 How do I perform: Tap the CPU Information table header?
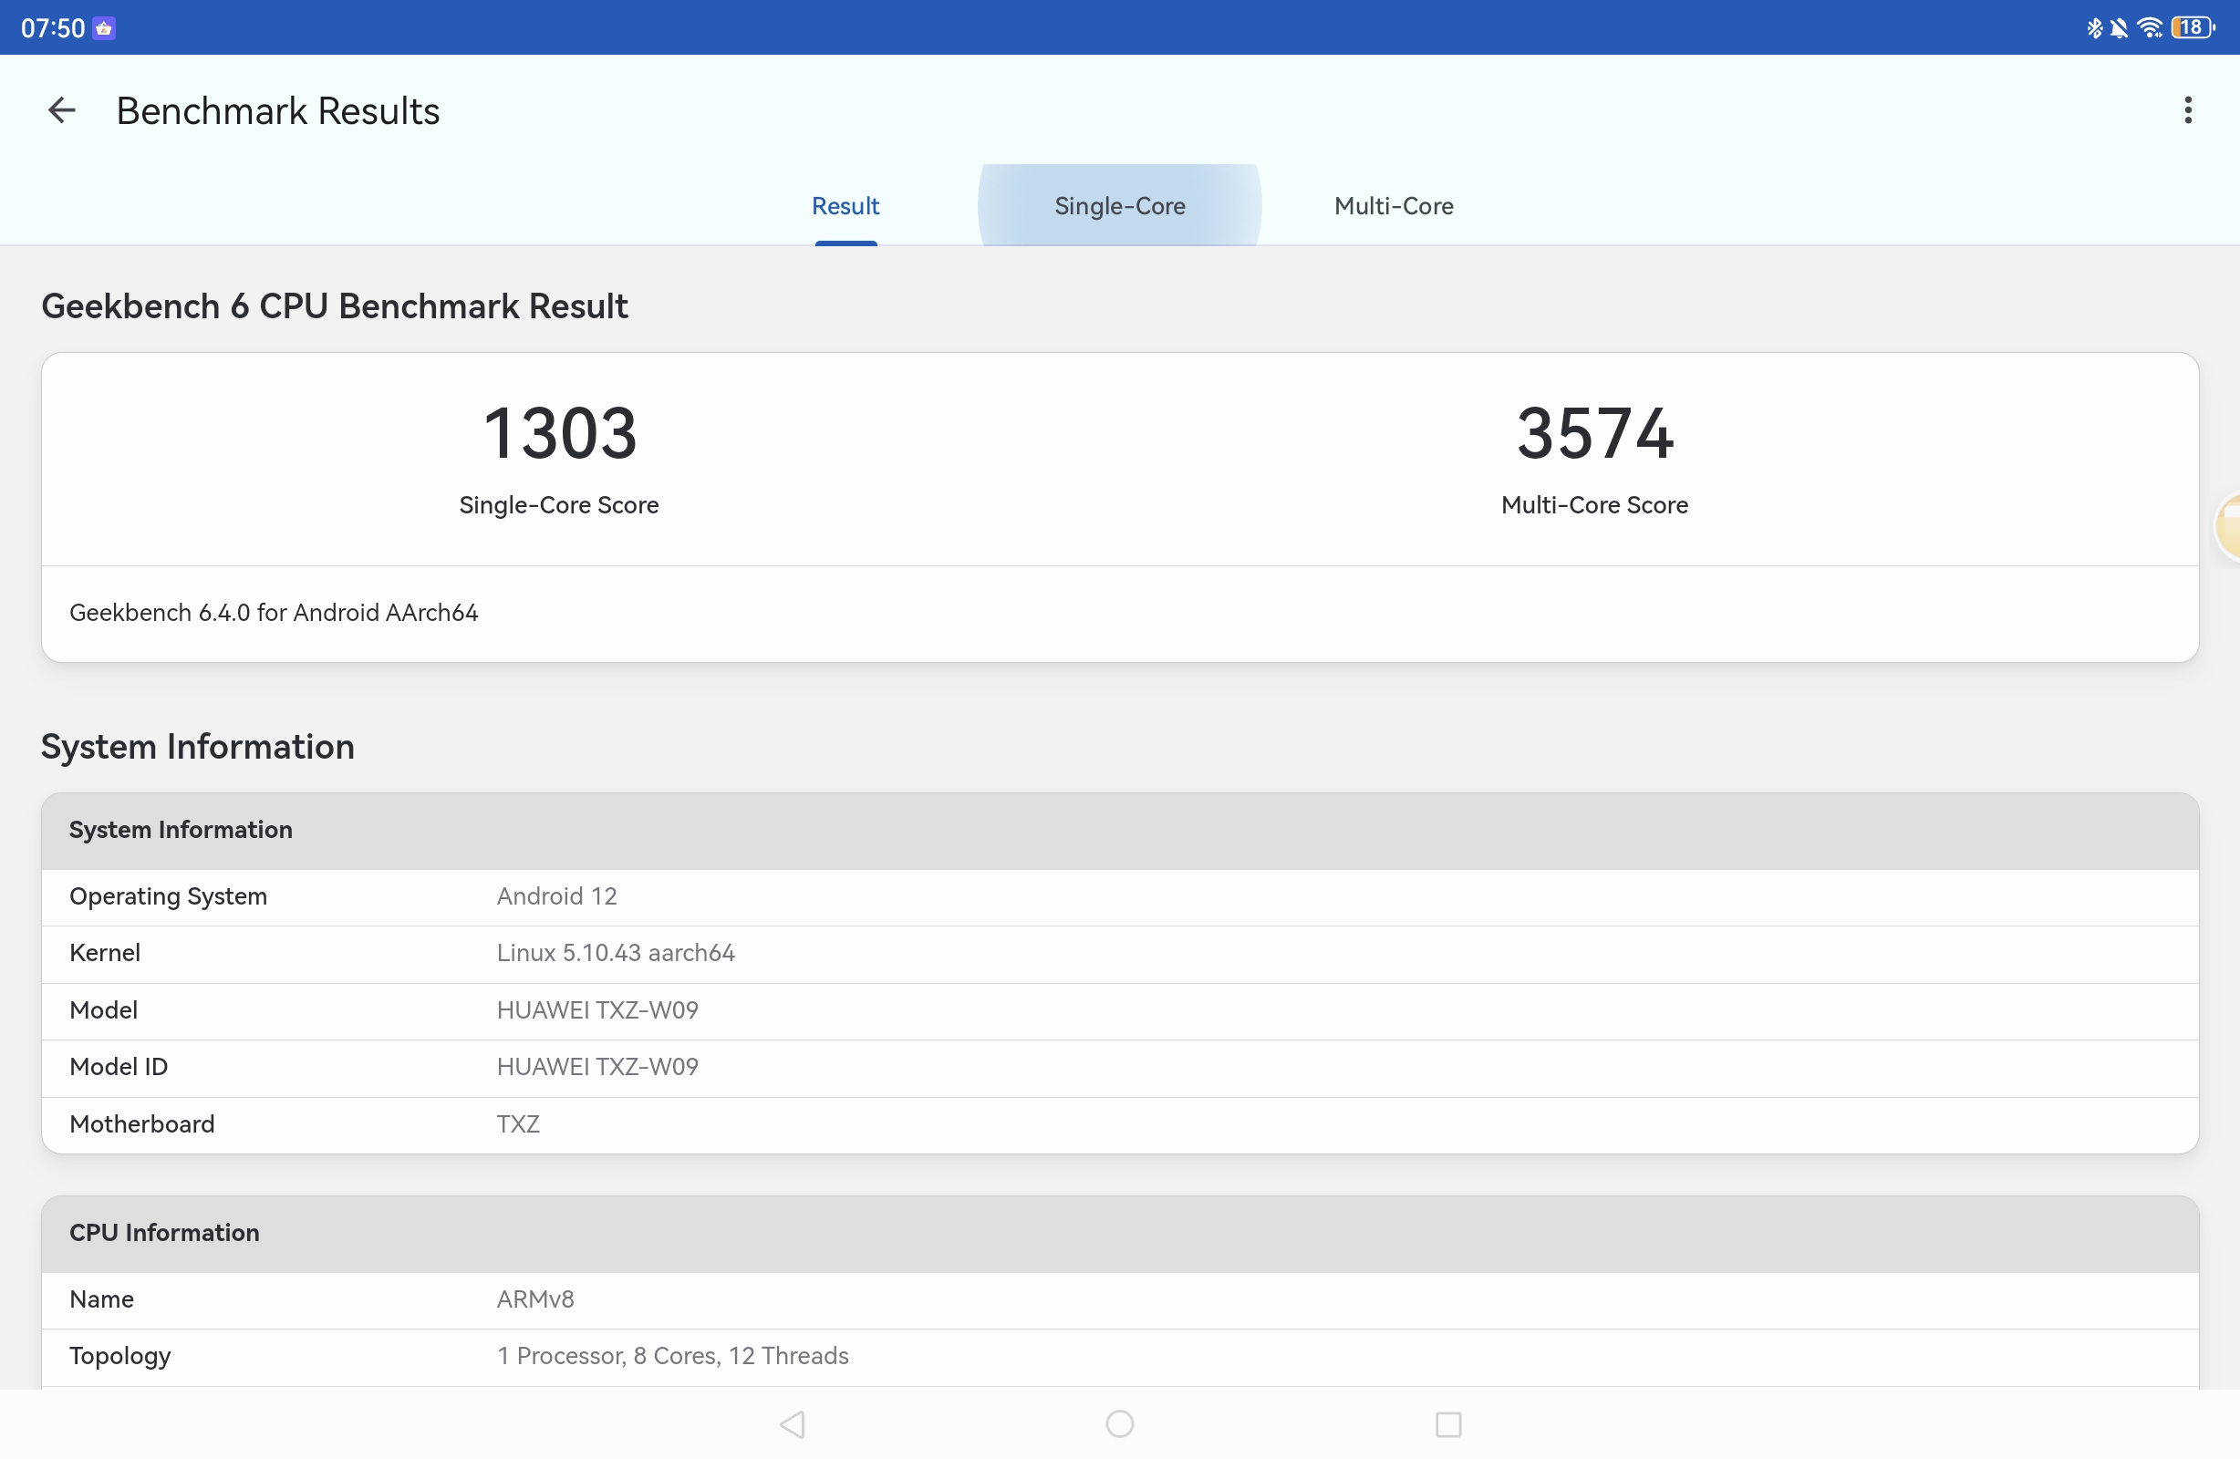1120,1234
